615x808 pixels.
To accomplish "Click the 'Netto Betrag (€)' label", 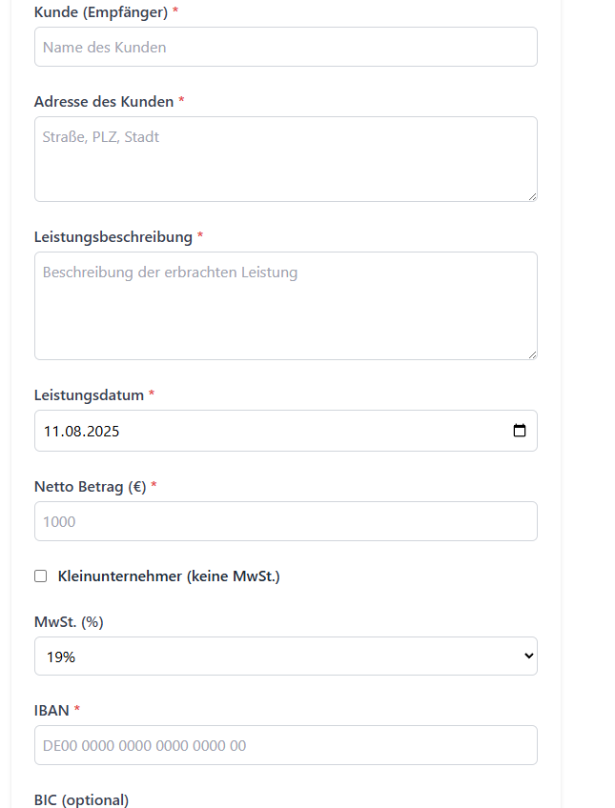I will (x=91, y=487).
